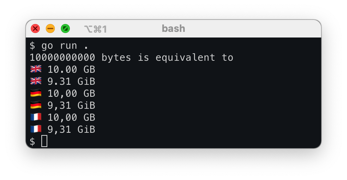Click the French flag beside 10,00 GB
The height and width of the screenshot is (180, 347).
(x=36, y=117)
